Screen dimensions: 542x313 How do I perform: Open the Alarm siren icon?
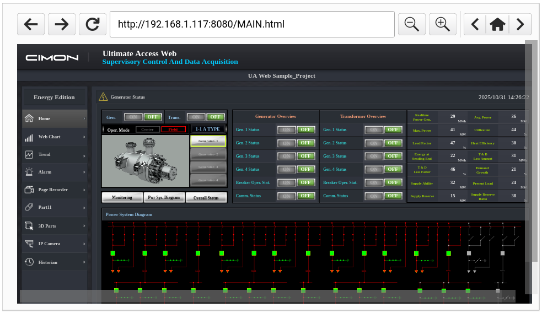29,172
